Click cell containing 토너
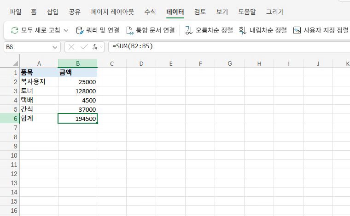350x216 pixels. click(39, 91)
